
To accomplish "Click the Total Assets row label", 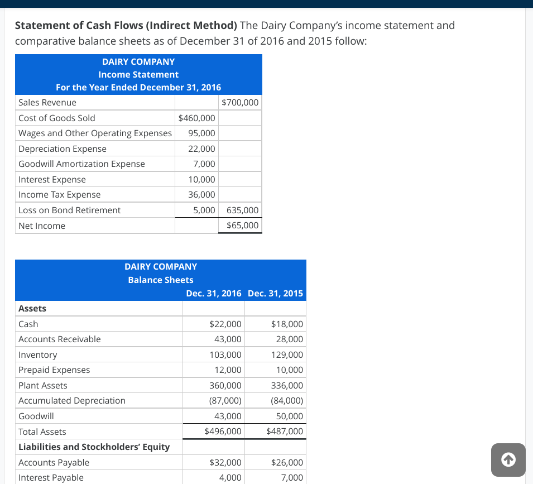I will click(x=42, y=432).
